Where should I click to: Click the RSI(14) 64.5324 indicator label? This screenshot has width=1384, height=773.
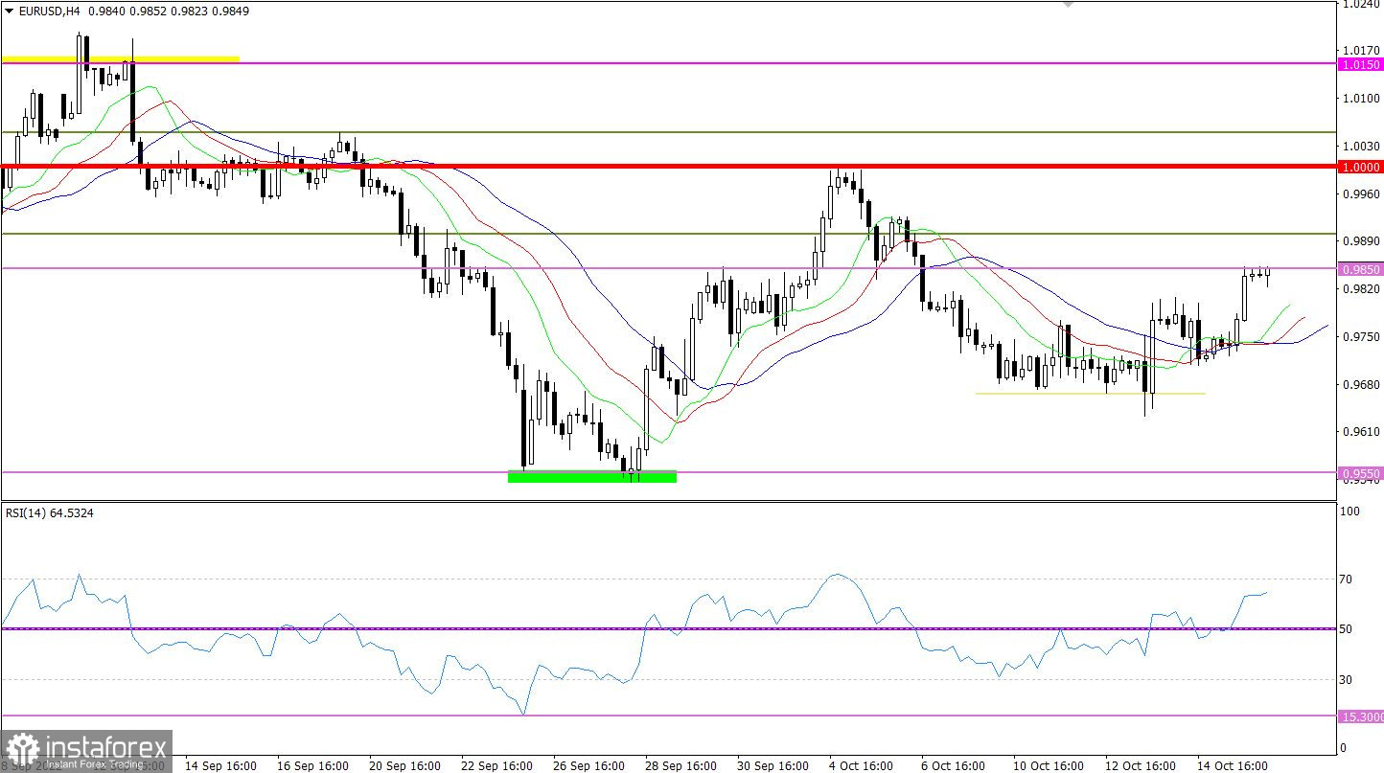(x=50, y=512)
